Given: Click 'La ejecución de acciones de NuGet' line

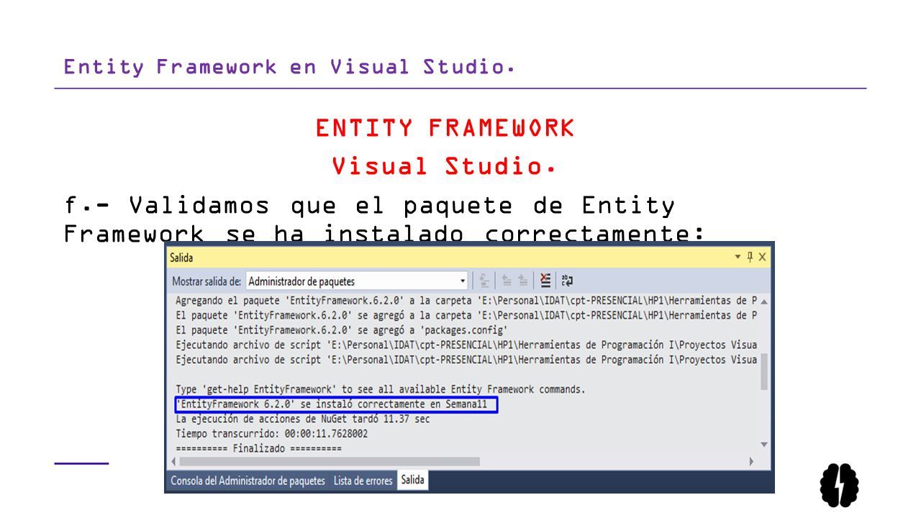Looking at the screenshot, I should (303, 419).
